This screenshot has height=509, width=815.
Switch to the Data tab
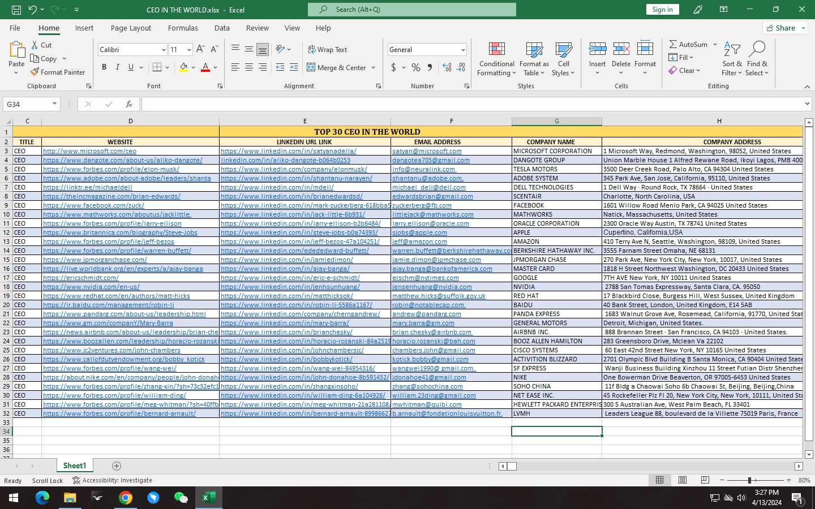pyautogui.click(x=222, y=28)
